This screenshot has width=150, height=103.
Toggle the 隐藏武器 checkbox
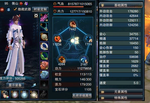tap(15, 9)
